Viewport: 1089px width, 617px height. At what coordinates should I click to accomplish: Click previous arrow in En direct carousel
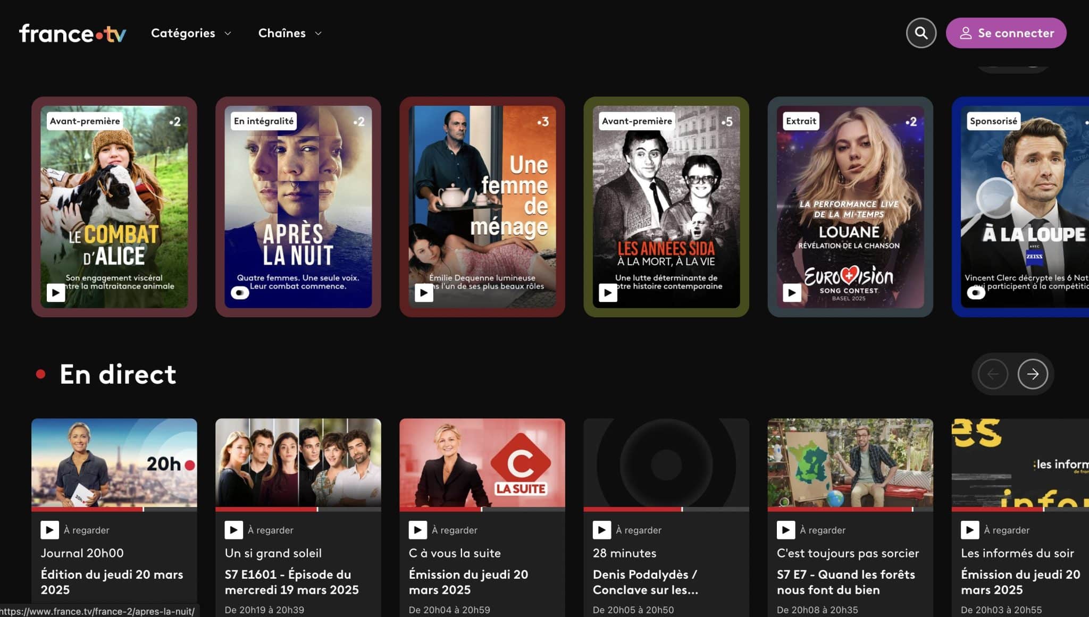pyautogui.click(x=993, y=374)
